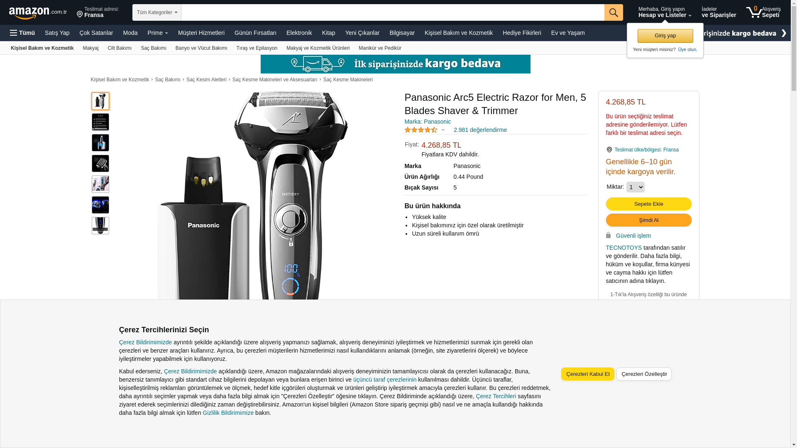Open the Tüm Kategoriler search dropdown
Viewport: 797px width, 448px height.
(x=157, y=12)
